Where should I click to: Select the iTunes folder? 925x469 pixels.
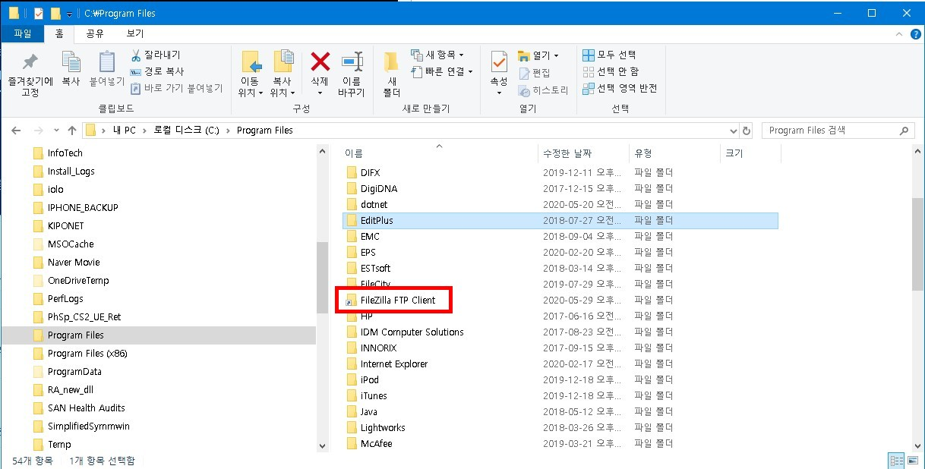click(x=373, y=395)
